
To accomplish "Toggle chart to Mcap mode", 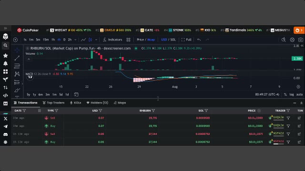I will (151, 40).
